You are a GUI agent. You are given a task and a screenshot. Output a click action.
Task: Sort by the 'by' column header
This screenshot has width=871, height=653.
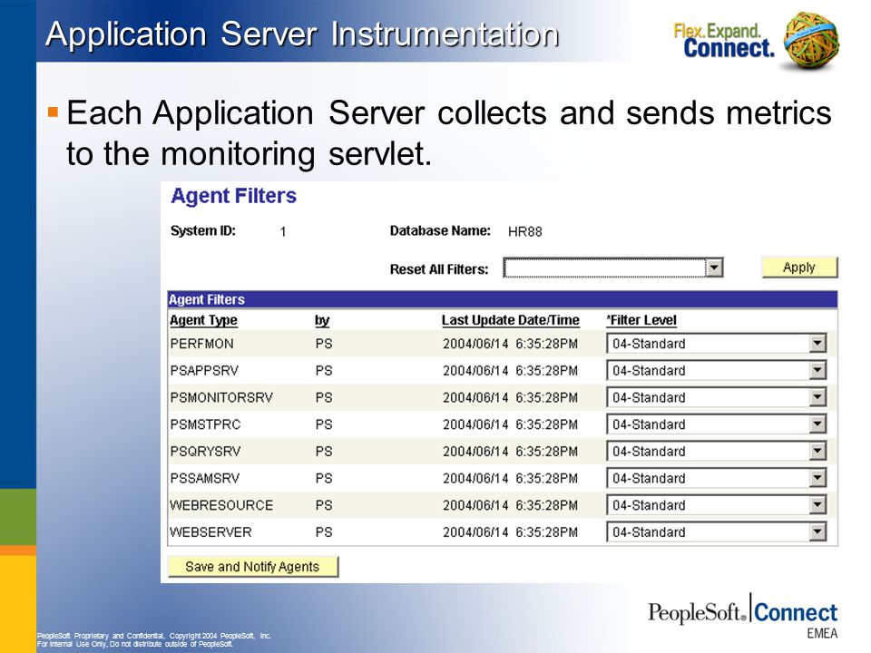(322, 320)
